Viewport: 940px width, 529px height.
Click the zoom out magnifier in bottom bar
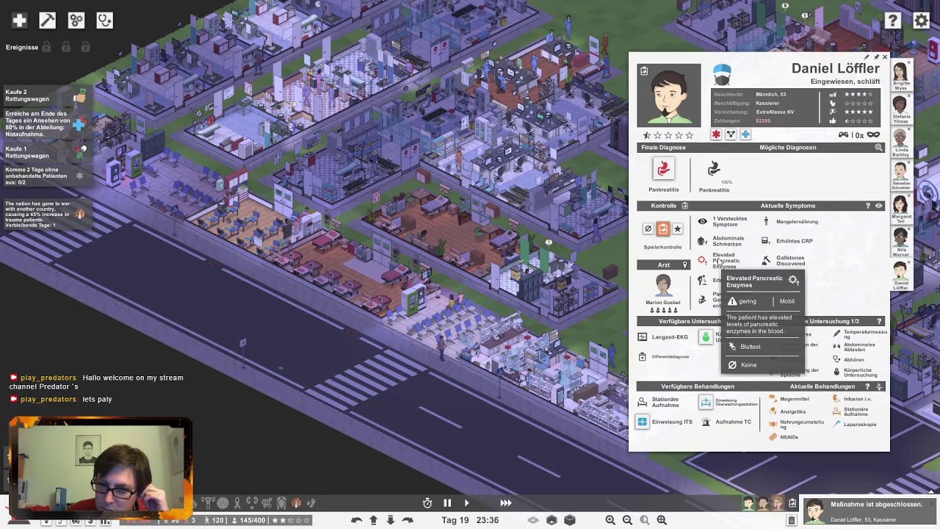[x=627, y=520]
